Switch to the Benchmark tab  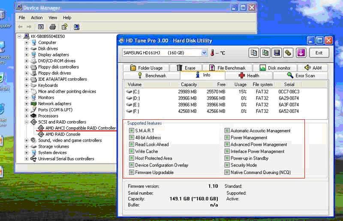click(152, 76)
